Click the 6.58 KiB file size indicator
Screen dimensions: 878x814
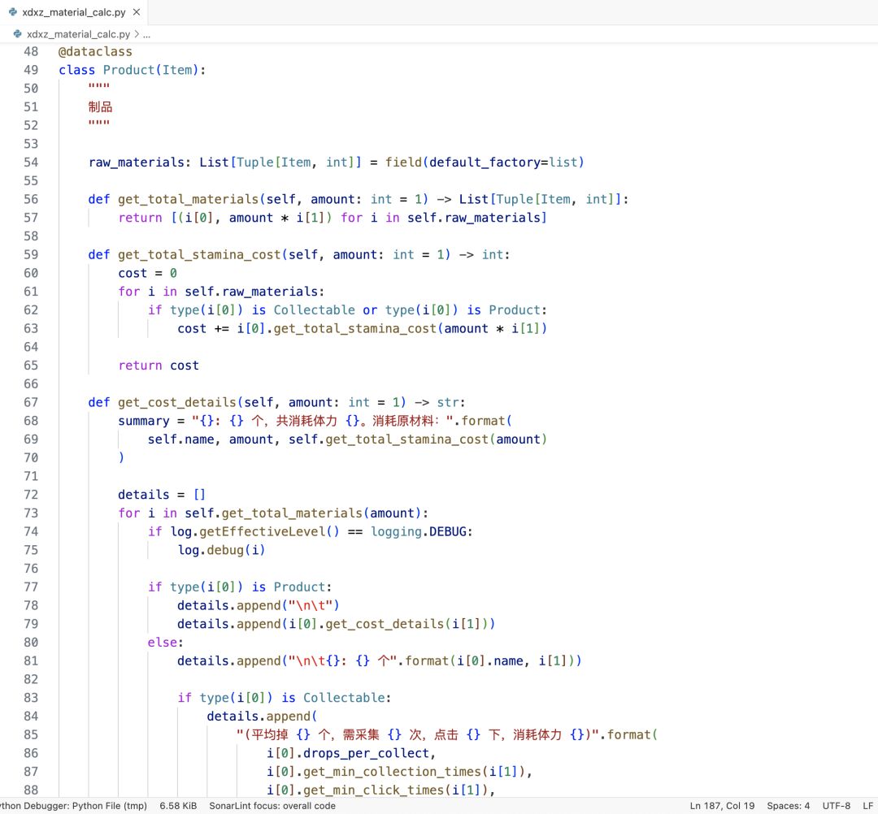[x=178, y=806]
